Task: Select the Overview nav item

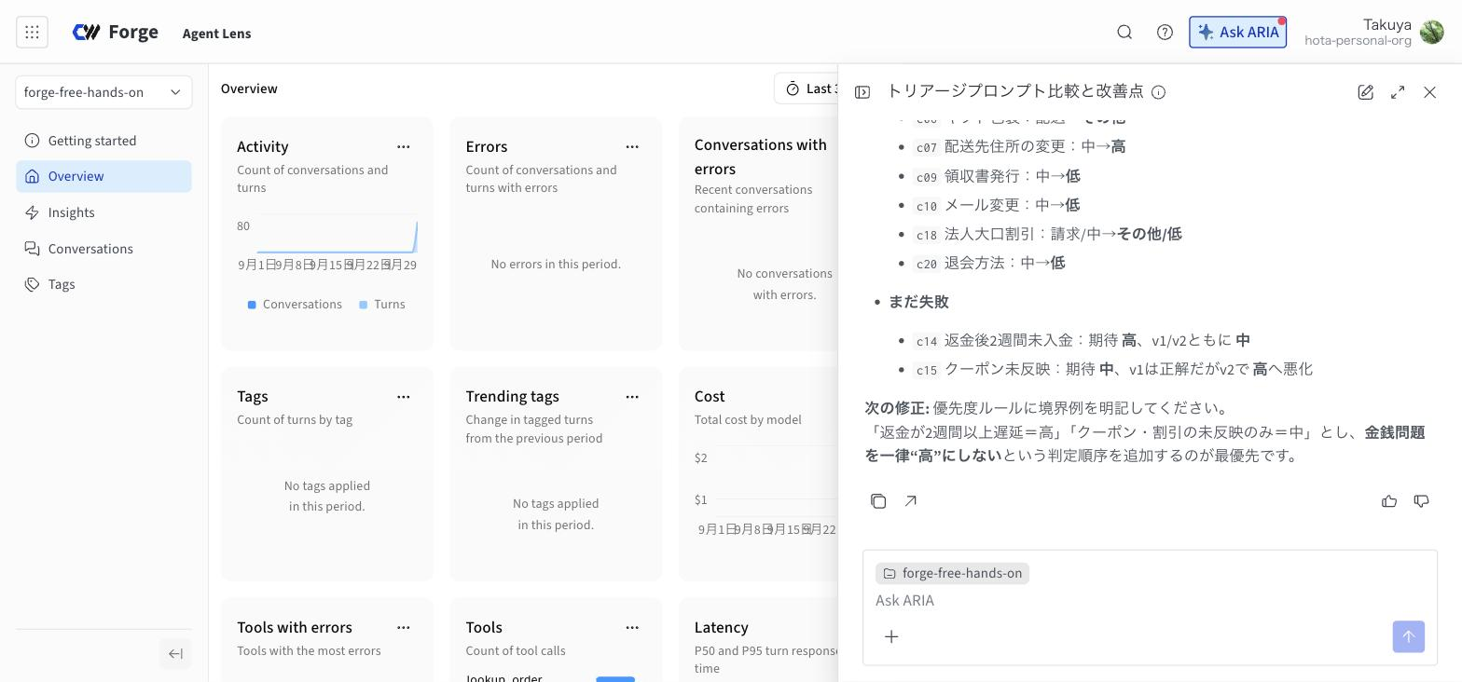Action: coord(103,176)
